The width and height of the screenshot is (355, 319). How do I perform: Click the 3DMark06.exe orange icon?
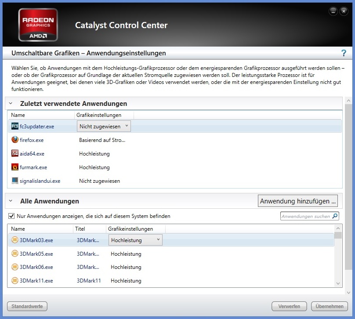tap(14, 267)
